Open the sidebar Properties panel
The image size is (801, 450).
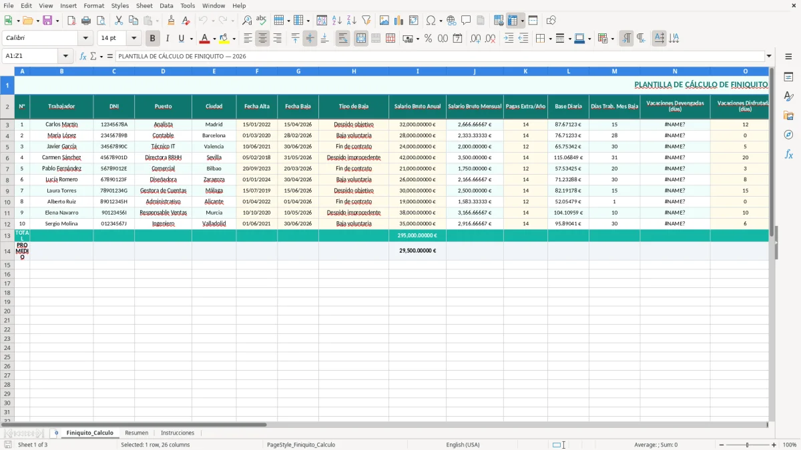pyautogui.click(x=788, y=77)
